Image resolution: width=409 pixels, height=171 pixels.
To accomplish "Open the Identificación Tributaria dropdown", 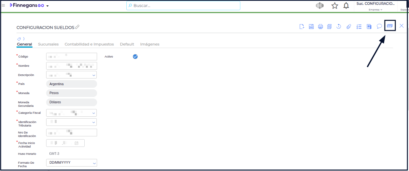I will [x=94, y=122].
